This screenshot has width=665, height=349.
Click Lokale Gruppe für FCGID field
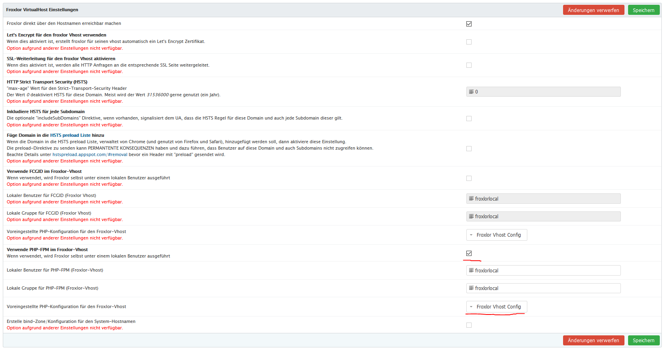pyautogui.click(x=543, y=216)
